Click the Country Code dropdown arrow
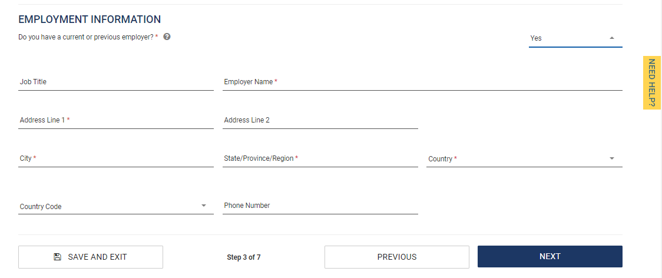Viewport: 662px width, 278px height. [x=204, y=206]
